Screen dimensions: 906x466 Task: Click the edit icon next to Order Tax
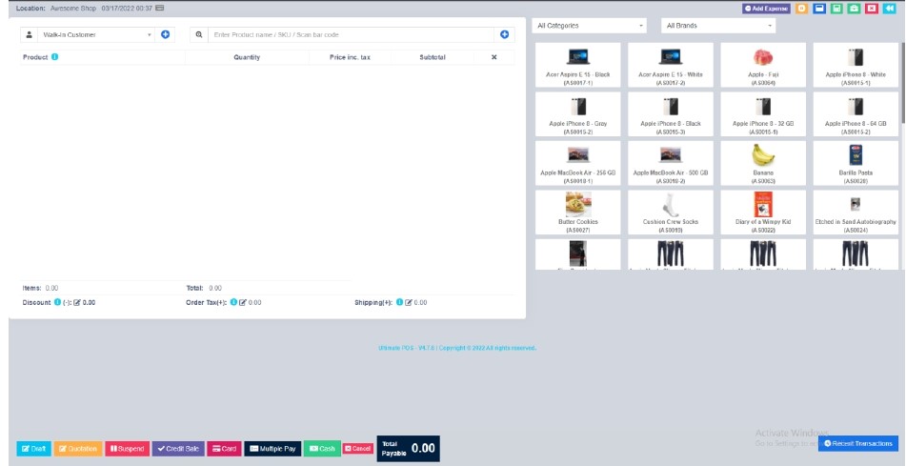click(x=243, y=302)
